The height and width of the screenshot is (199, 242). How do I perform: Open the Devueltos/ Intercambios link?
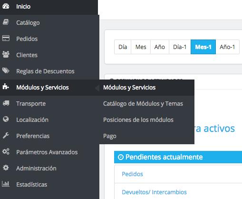[154, 192]
